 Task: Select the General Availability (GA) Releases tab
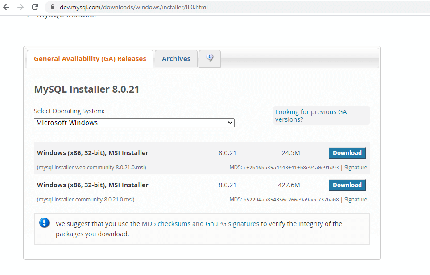pos(89,58)
